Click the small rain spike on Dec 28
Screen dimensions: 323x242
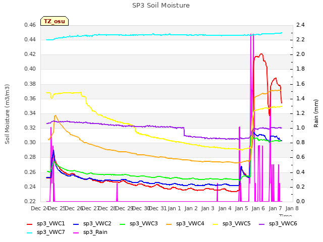117,192
